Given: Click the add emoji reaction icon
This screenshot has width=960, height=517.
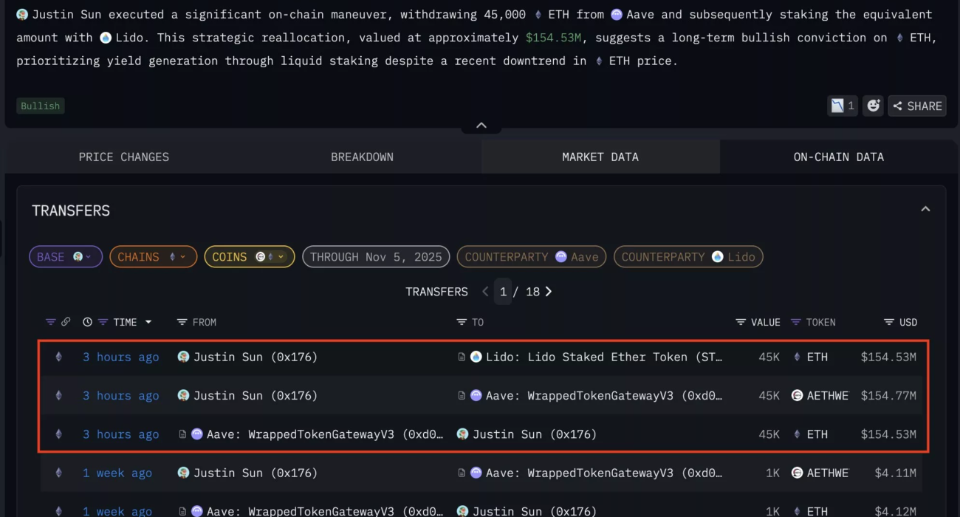Looking at the screenshot, I should click(874, 106).
